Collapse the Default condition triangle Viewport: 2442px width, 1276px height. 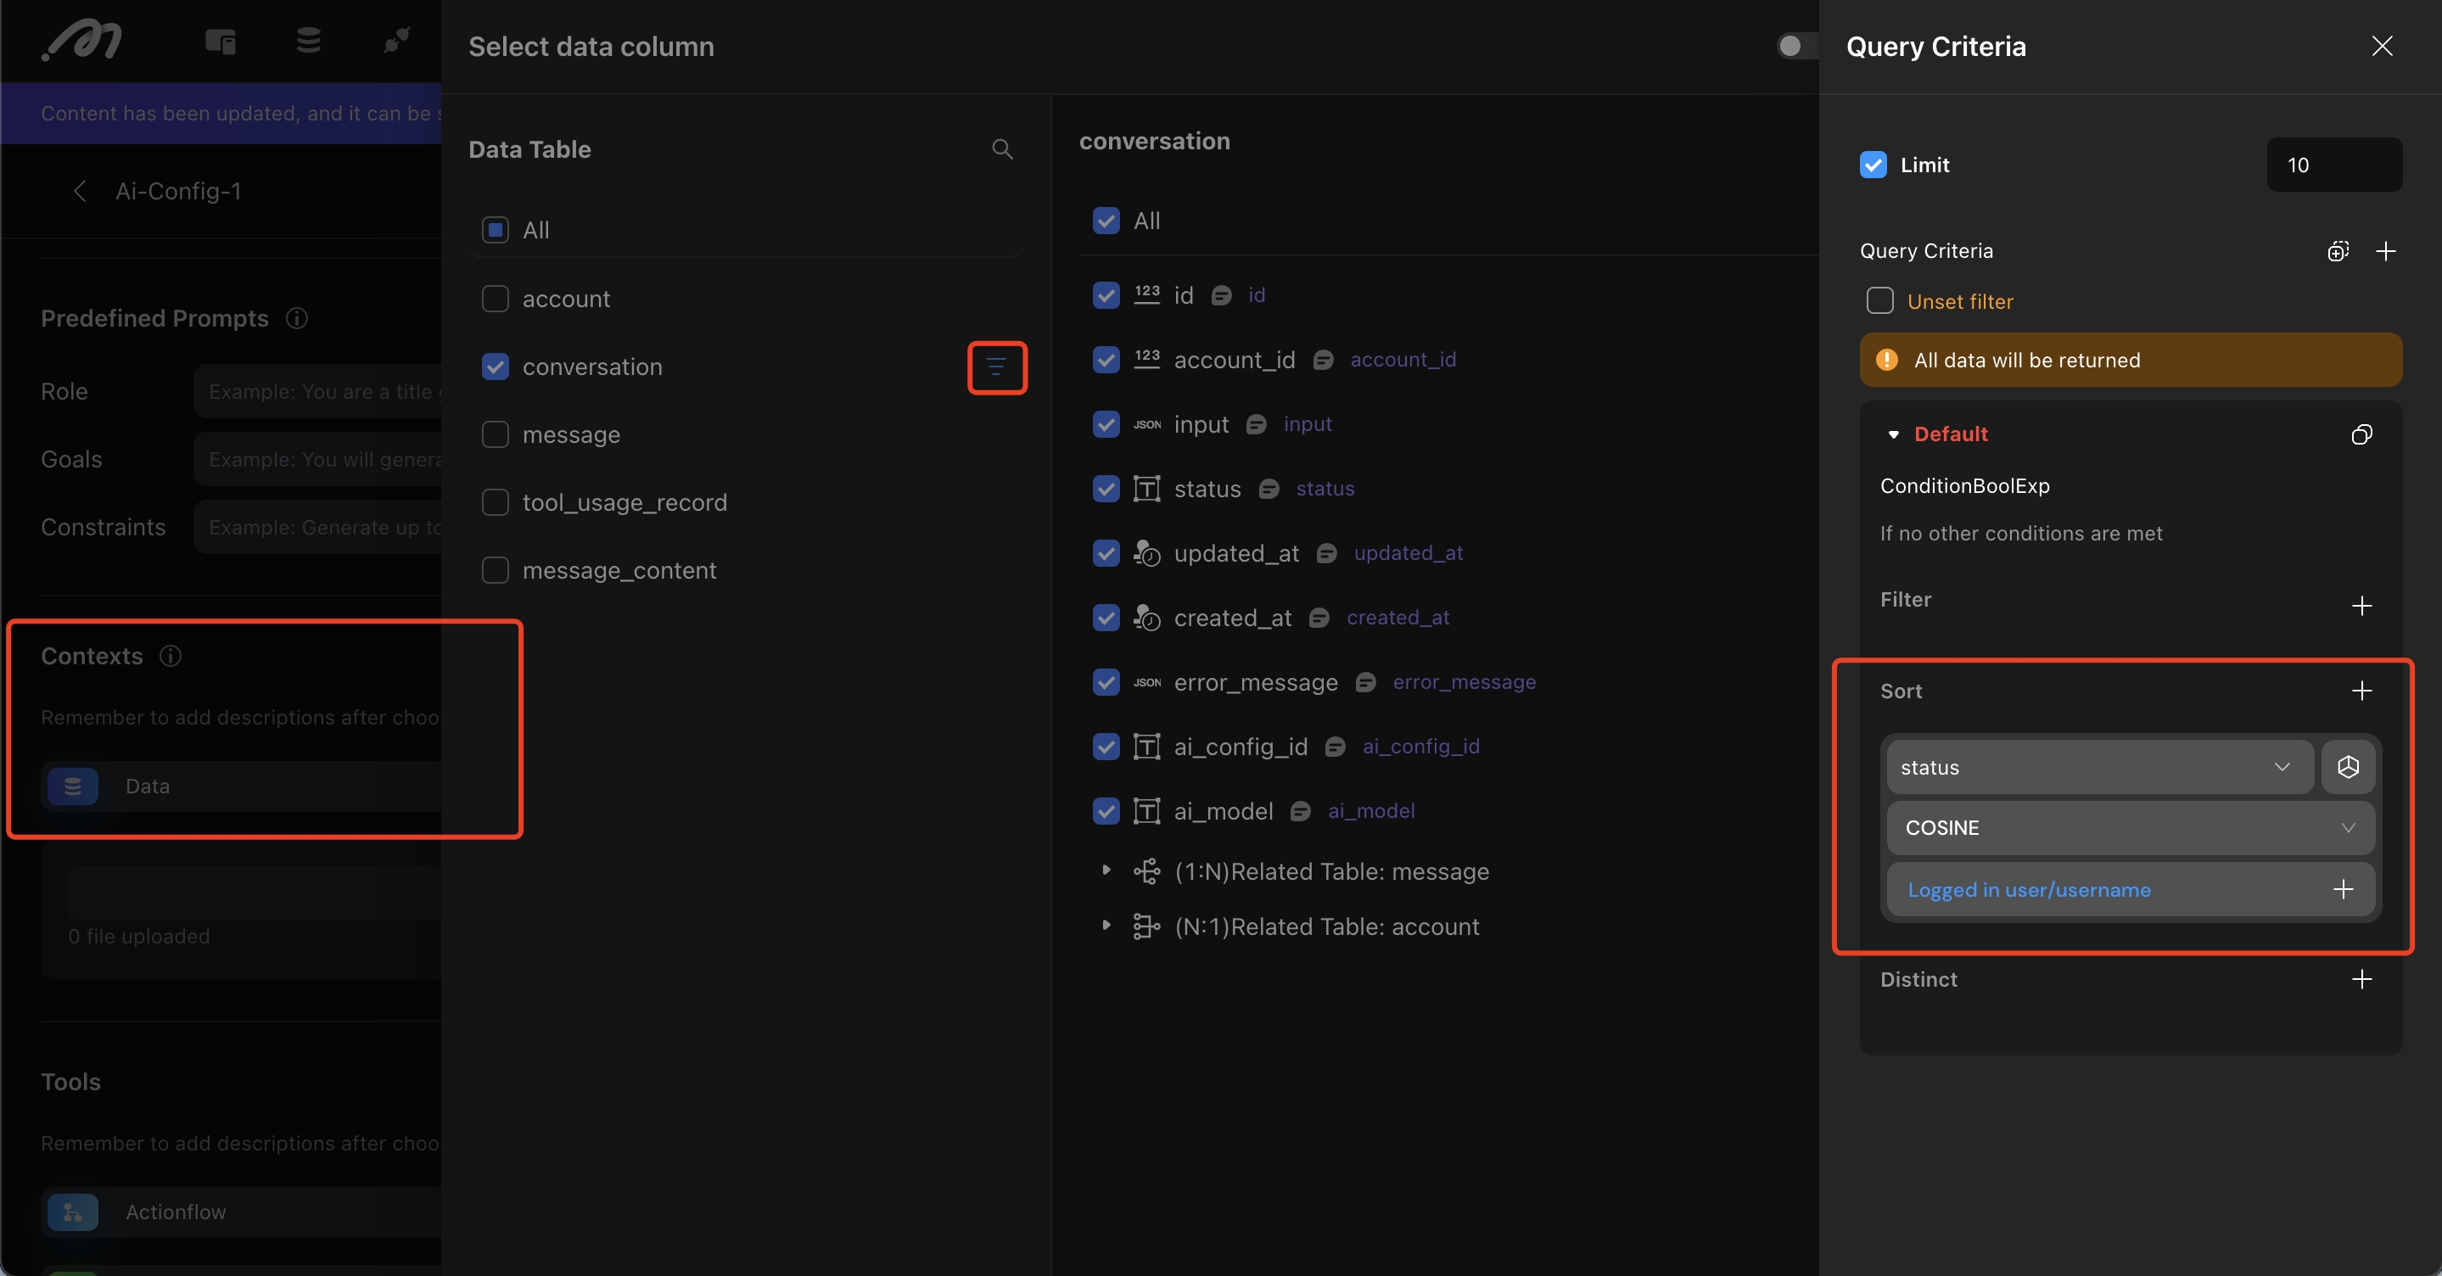[x=1893, y=434]
